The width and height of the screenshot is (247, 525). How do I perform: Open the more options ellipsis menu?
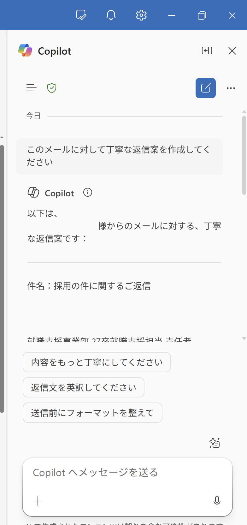pos(231,88)
